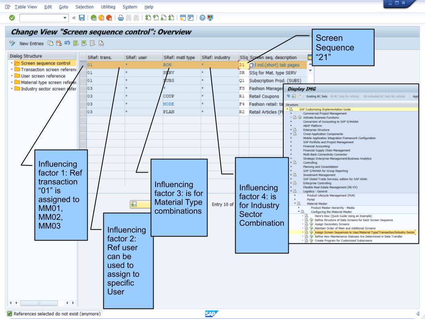The width and height of the screenshot is (425, 319).
Task: Click the green status bar message icon
Action: coord(10,314)
